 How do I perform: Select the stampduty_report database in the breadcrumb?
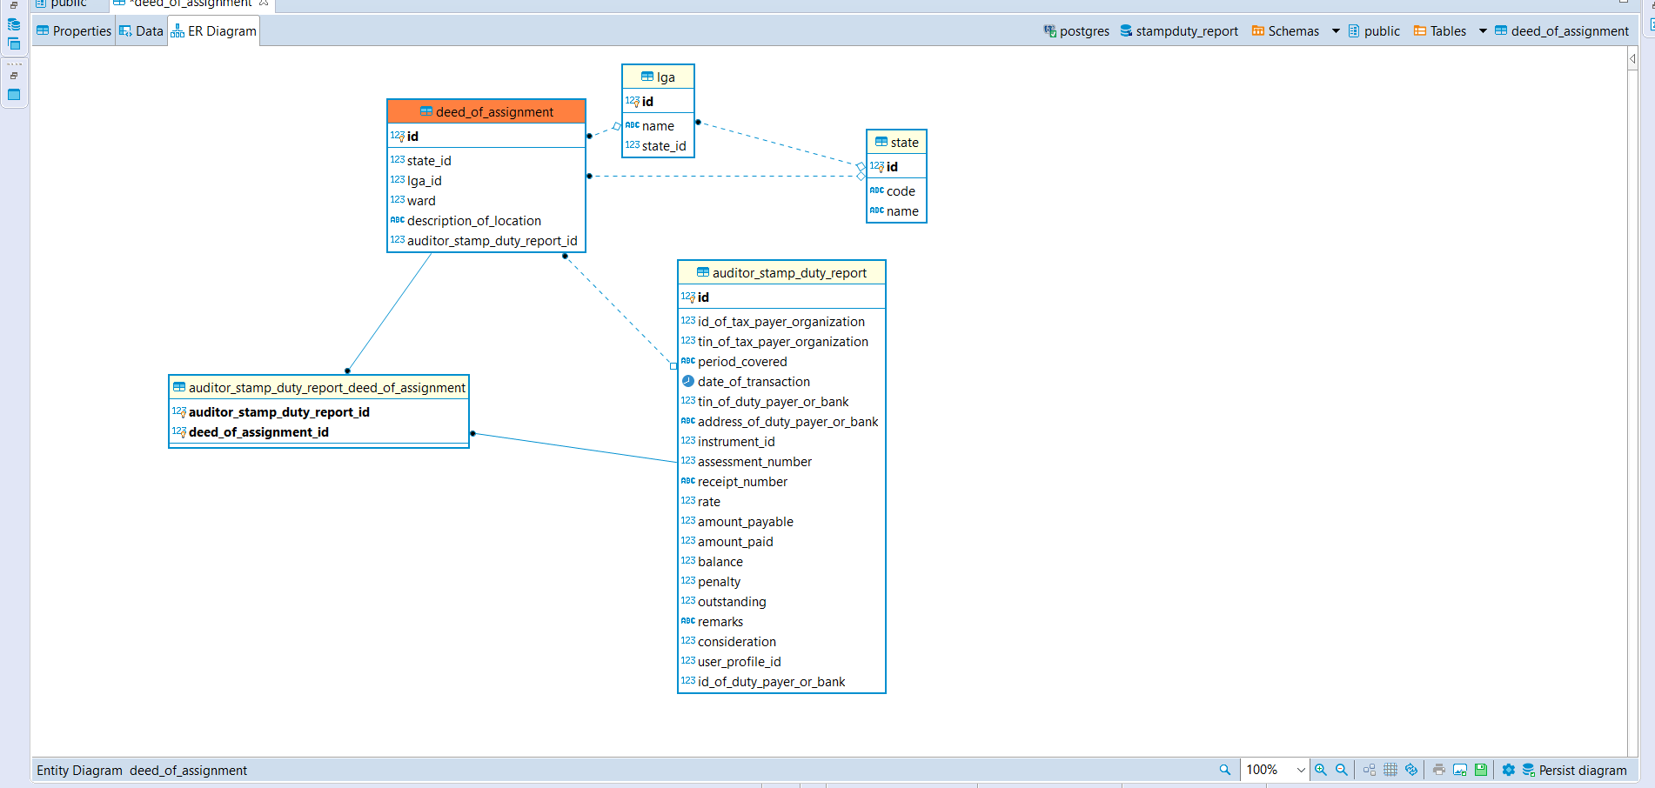coord(1188,30)
